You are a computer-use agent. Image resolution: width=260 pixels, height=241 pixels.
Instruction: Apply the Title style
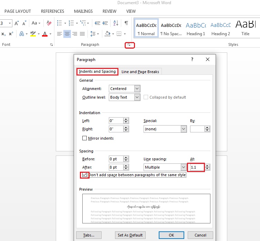click(x=246, y=28)
